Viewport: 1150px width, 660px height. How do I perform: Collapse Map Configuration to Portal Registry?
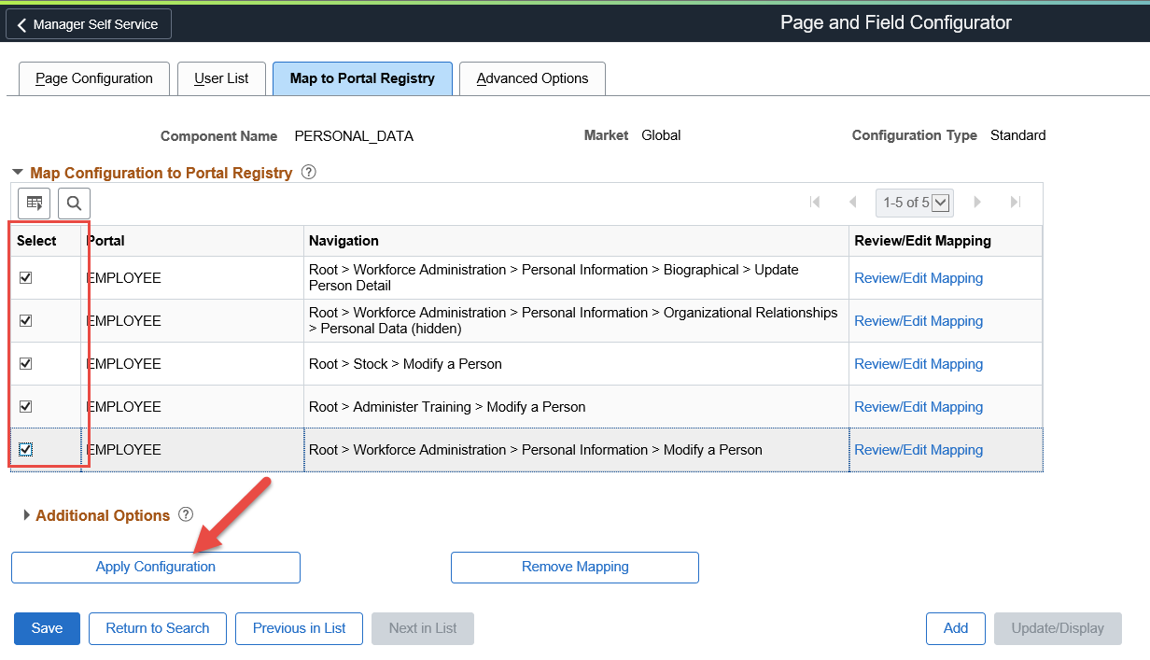18,173
